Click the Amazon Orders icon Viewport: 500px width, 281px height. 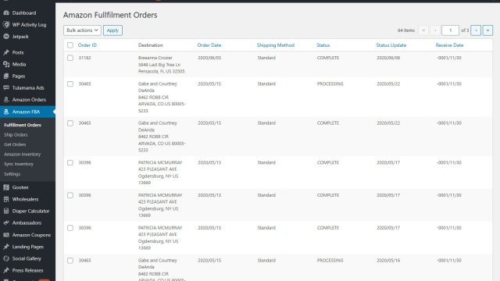pos(6,99)
